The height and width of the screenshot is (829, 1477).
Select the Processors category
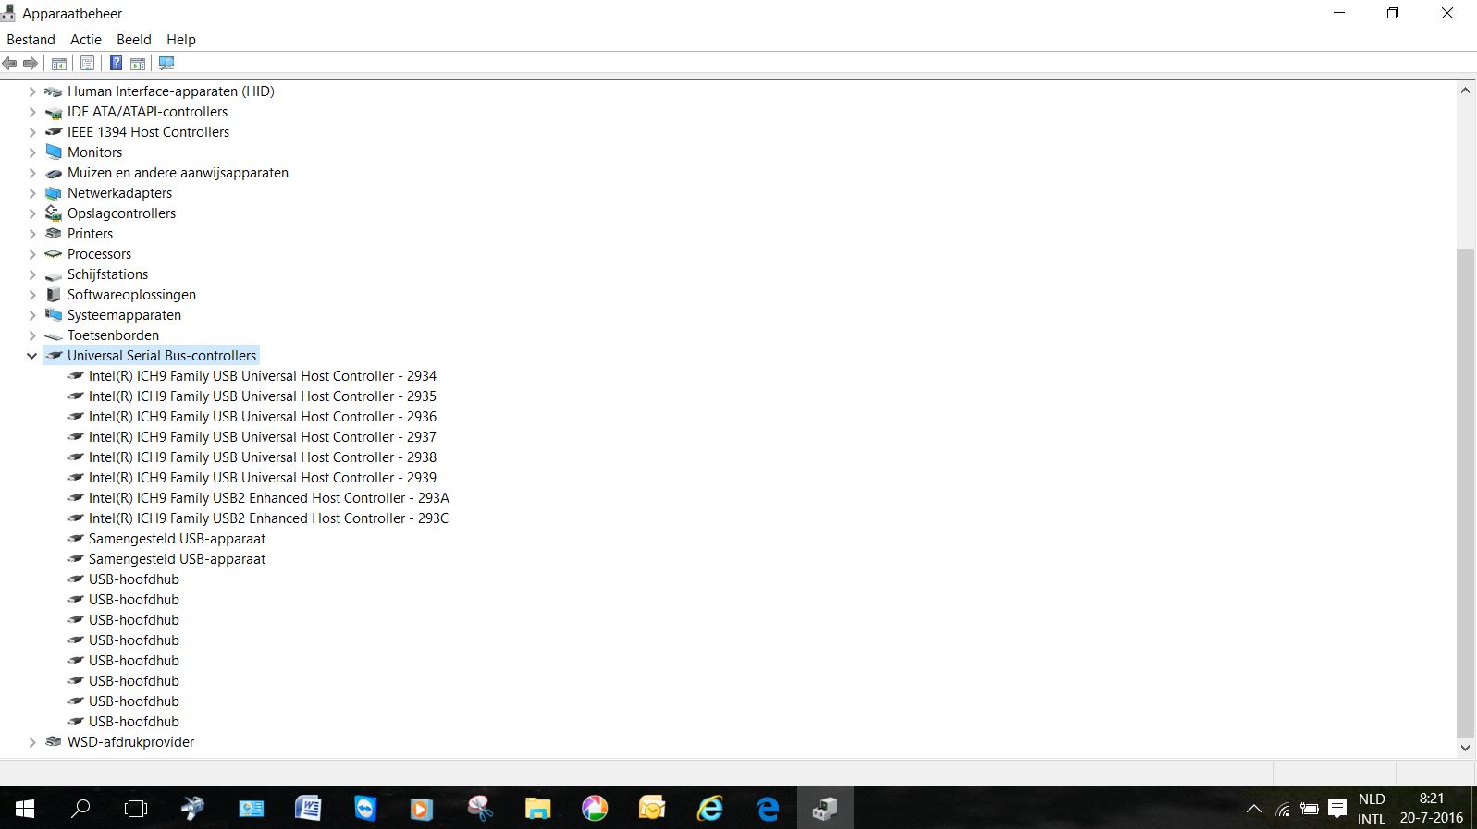pos(99,254)
